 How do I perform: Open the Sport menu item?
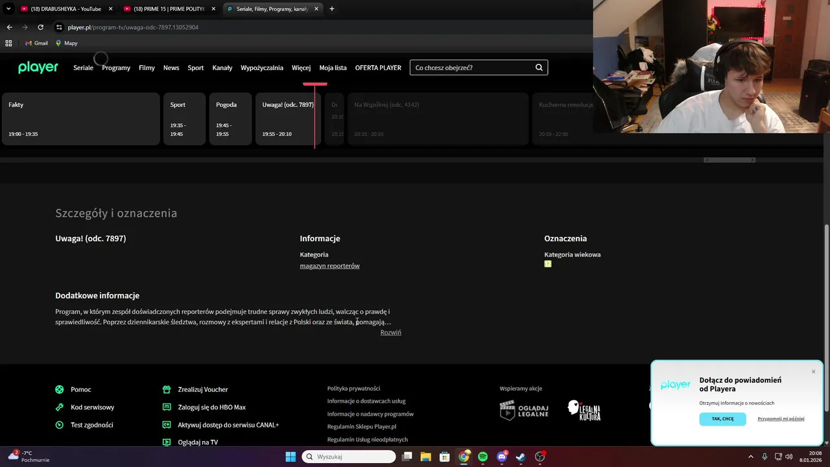(x=196, y=67)
